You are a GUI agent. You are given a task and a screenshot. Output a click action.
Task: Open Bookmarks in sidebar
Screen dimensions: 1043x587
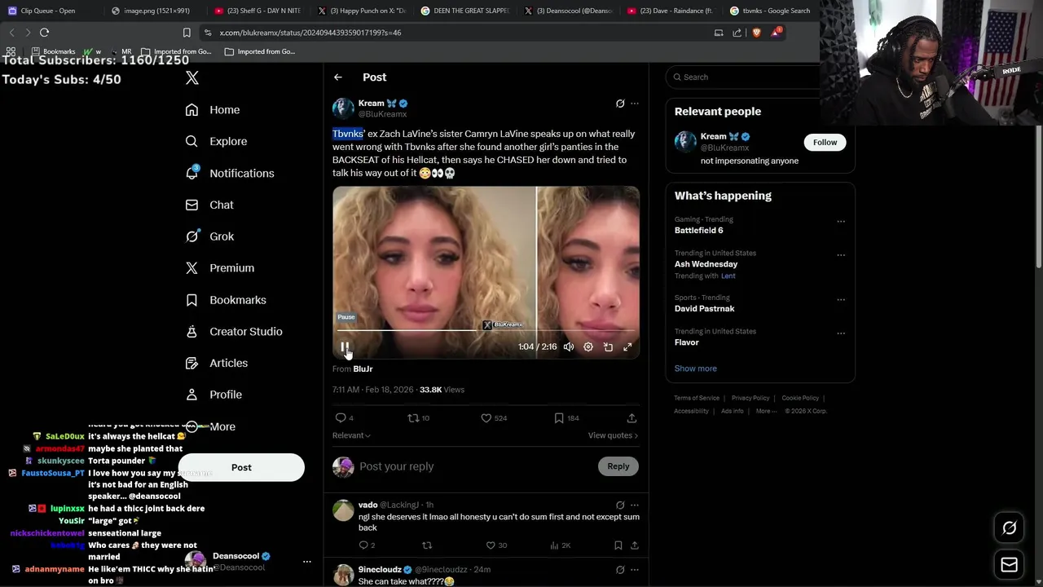(226, 300)
